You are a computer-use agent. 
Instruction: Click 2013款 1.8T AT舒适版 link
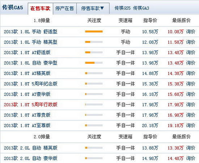coord(27,53)
